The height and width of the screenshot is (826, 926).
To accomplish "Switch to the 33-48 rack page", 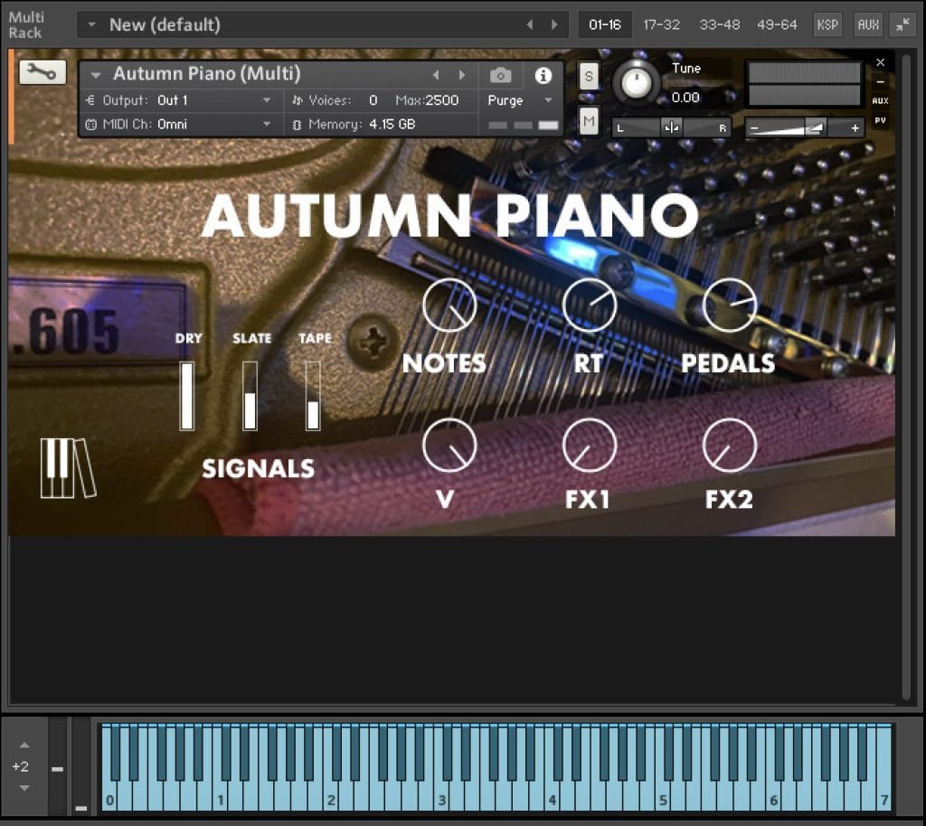I will [719, 24].
